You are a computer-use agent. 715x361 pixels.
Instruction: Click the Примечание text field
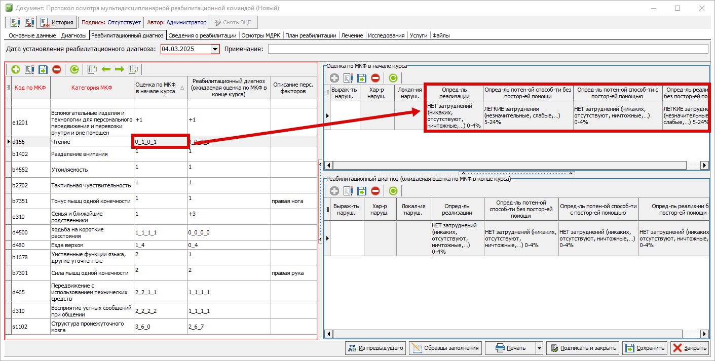[487, 49]
